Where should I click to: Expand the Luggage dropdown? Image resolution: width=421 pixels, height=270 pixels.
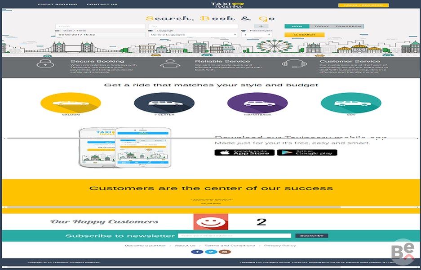(x=194, y=35)
